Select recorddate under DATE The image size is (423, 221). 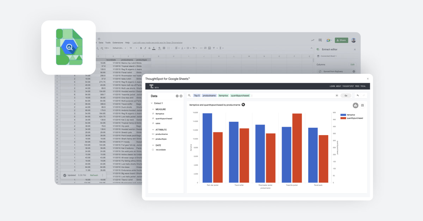(161, 150)
